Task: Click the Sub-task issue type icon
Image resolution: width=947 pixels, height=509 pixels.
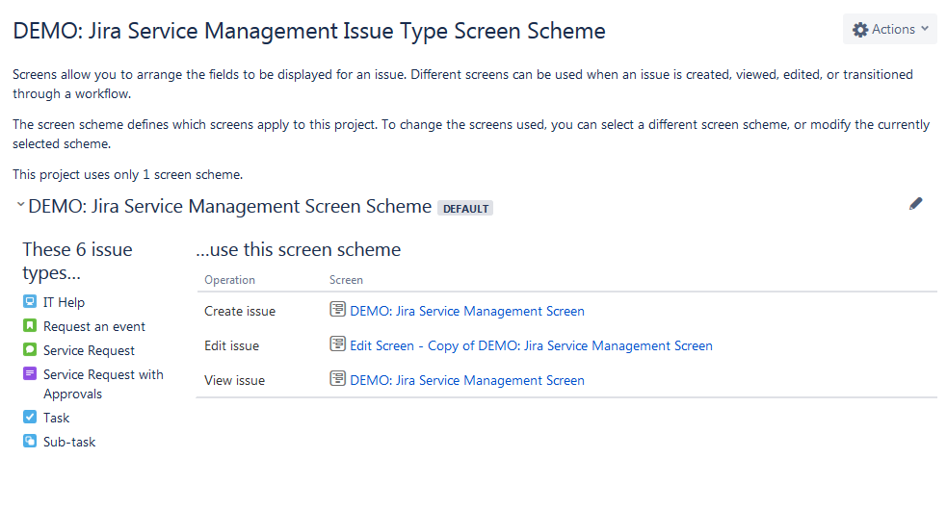Action: tap(30, 441)
